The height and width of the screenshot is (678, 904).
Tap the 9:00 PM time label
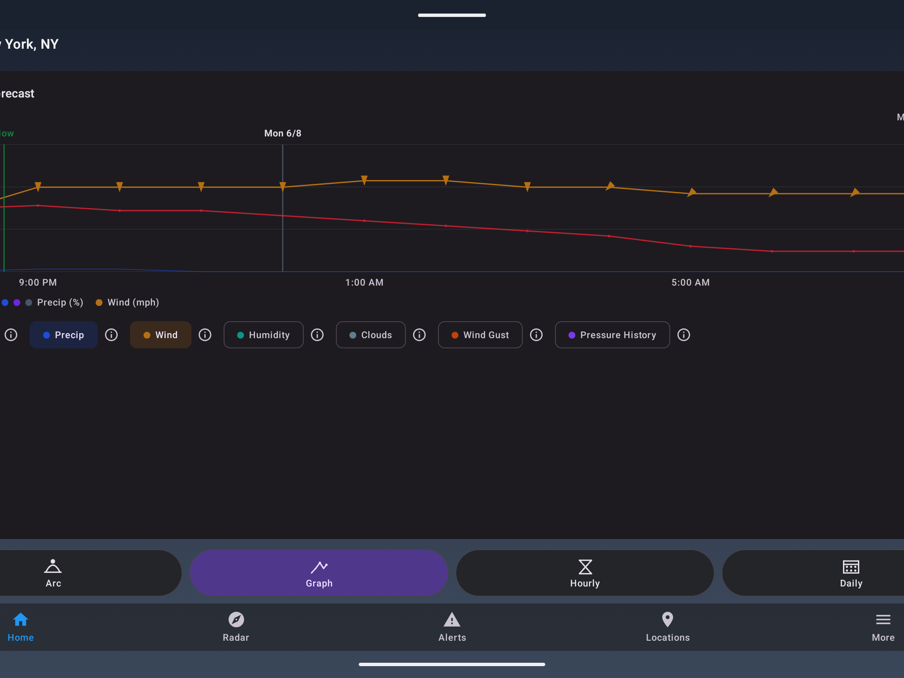[38, 282]
